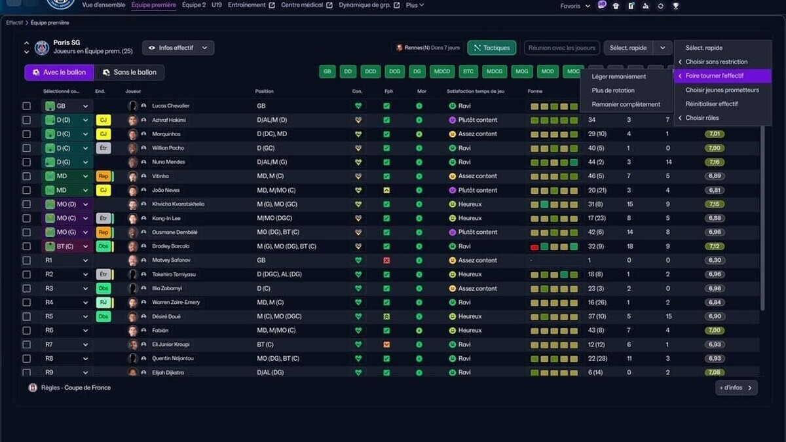Click the Avec le ballon button

coord(59,72)
